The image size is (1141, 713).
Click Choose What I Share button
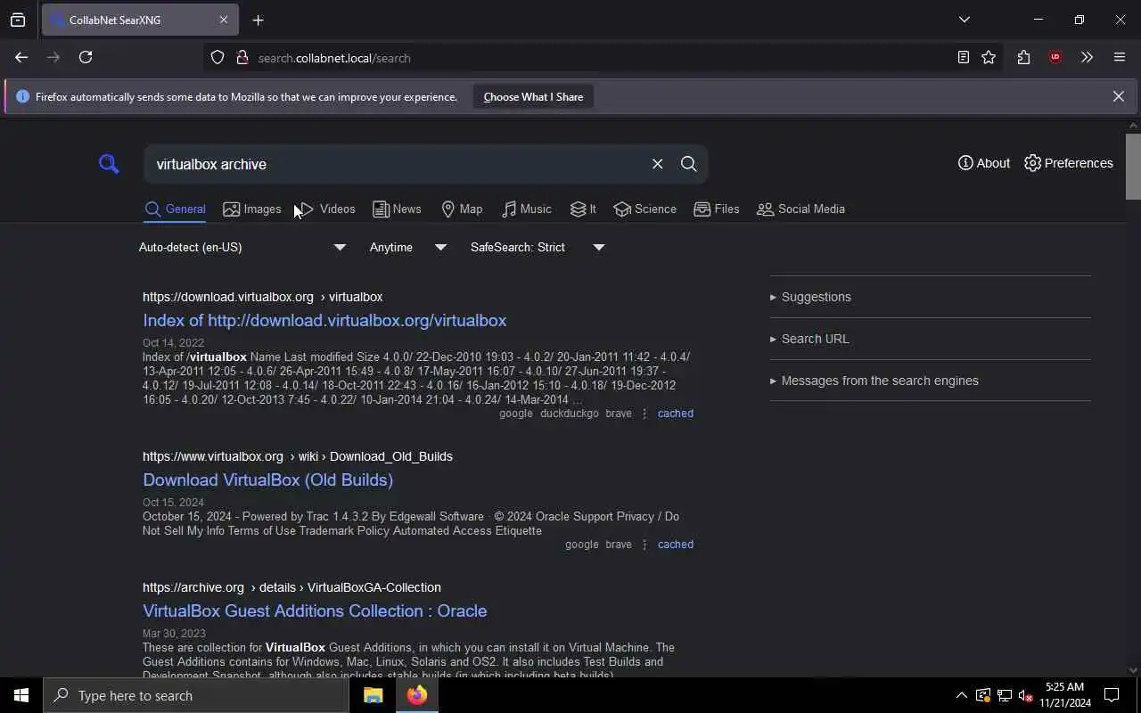click(533, 96)
